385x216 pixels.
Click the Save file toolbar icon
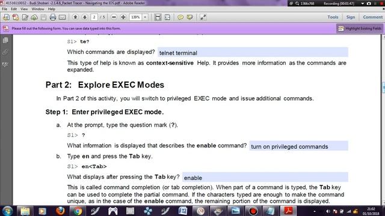[x=43, y=17]
